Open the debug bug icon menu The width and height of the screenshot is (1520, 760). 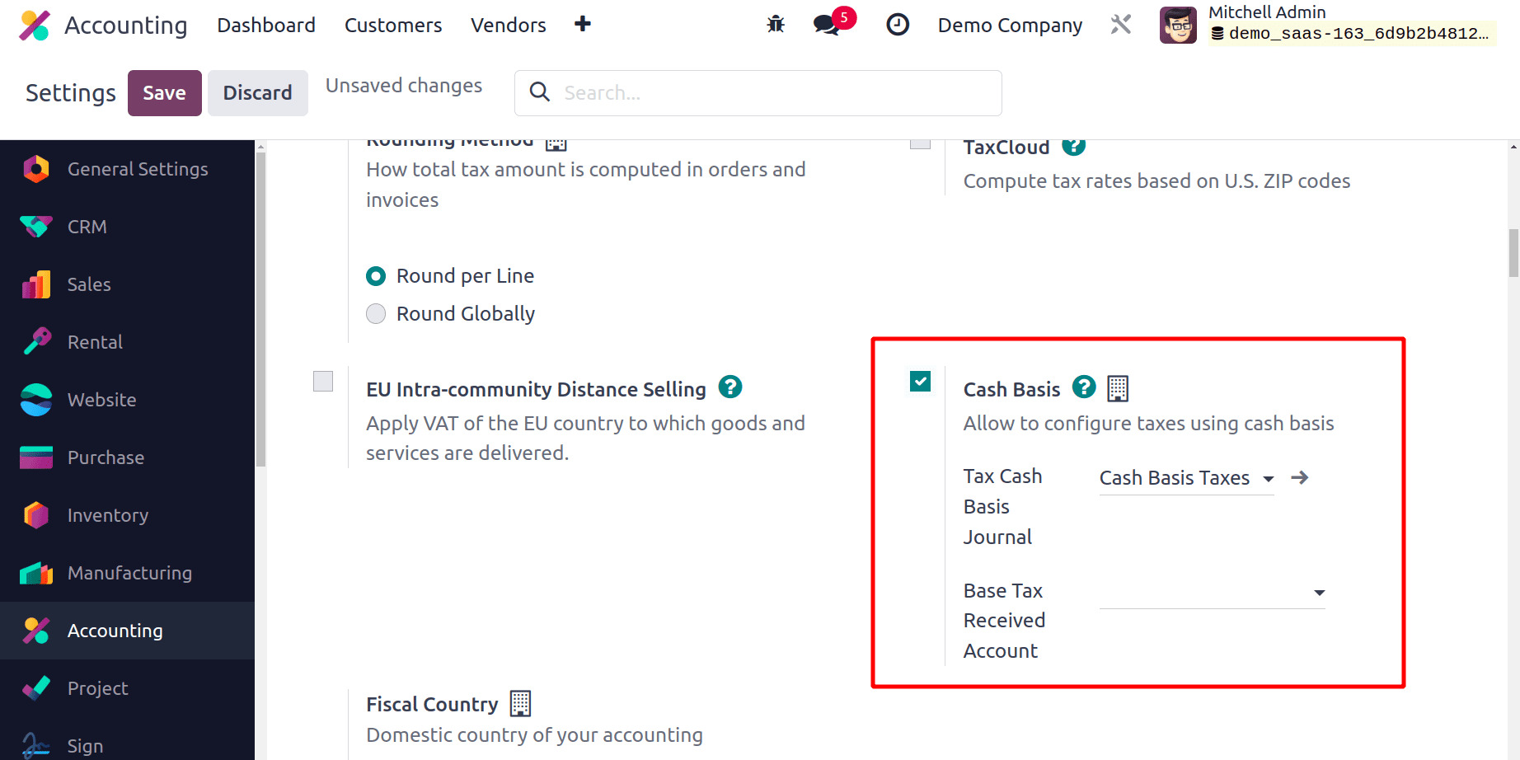(775, 25)
